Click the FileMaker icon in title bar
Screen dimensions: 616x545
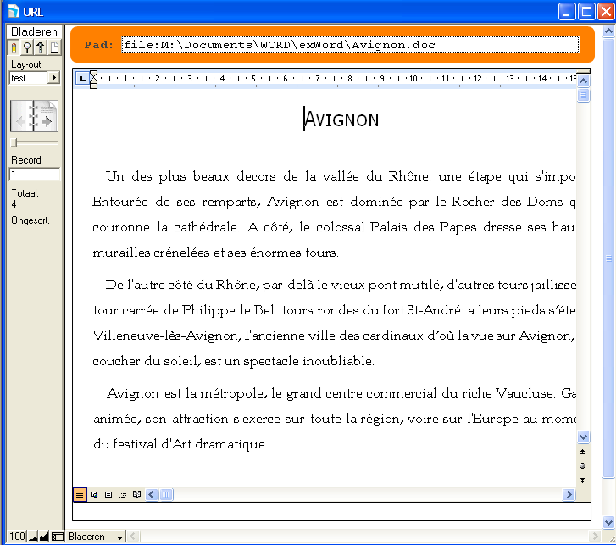(14, 11)
